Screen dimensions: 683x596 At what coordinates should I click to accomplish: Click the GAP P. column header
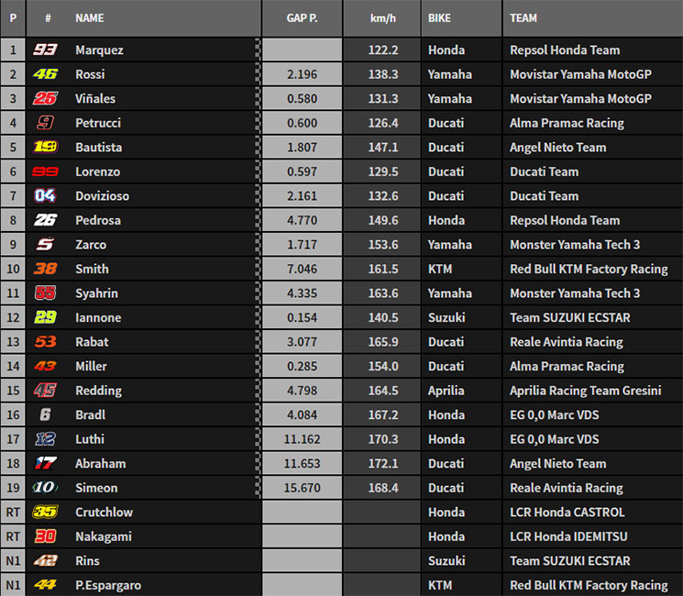coord(302,18)
